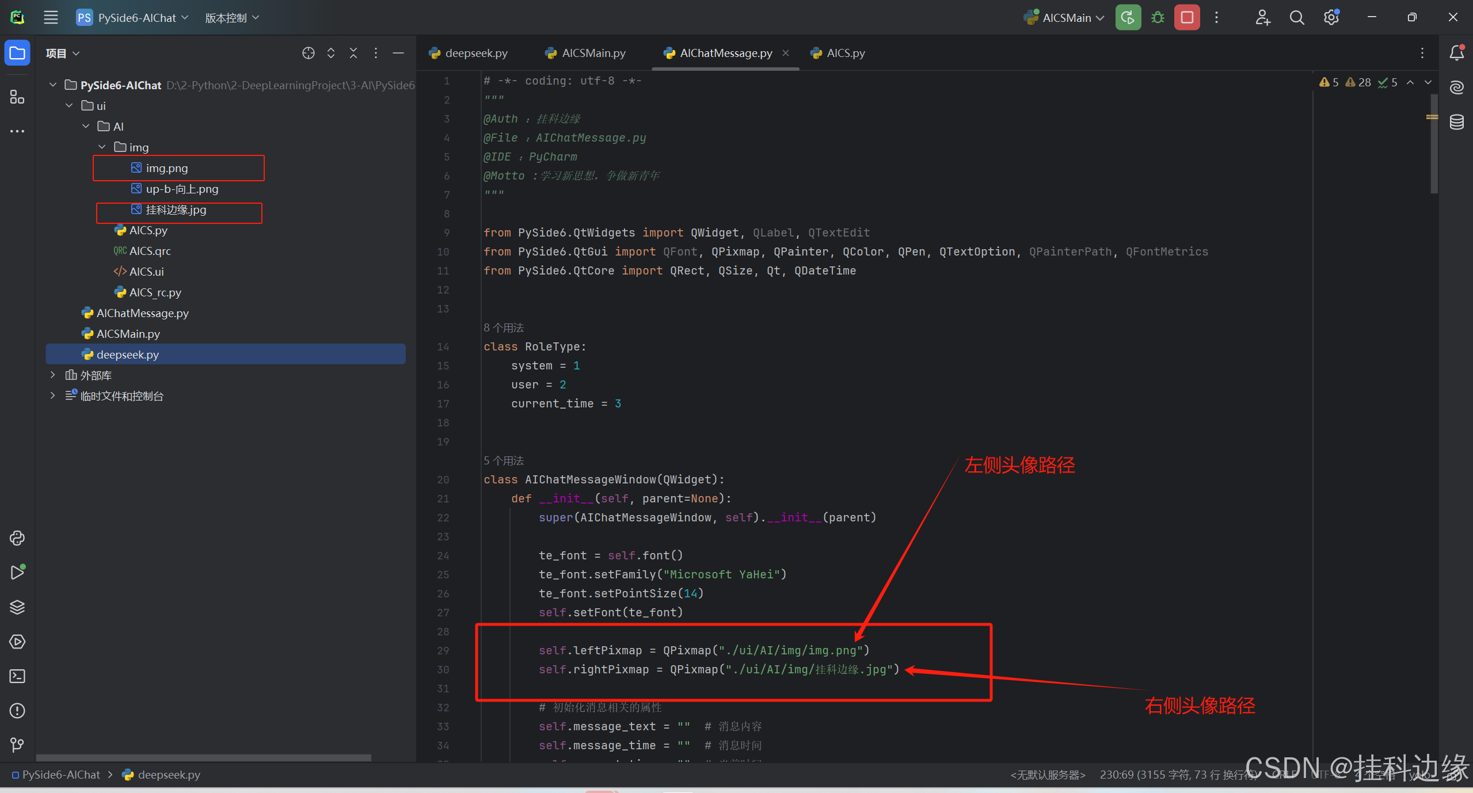The width and height of the screenshot is (1473, 793).
Task: Open the Notifications bell
Action: click(1457, 53)
